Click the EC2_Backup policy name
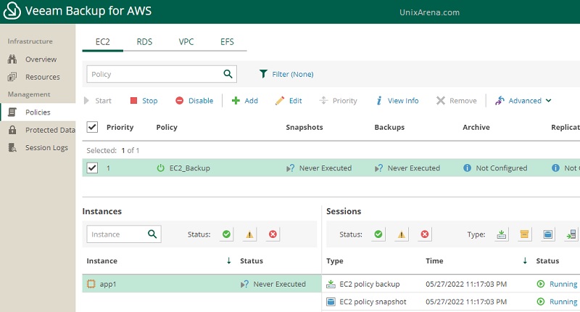 point(190,168)
